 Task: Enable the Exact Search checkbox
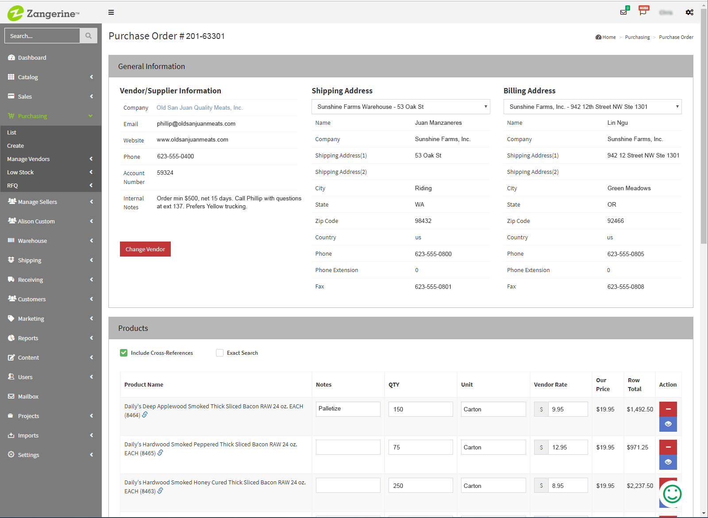point(219,353)
